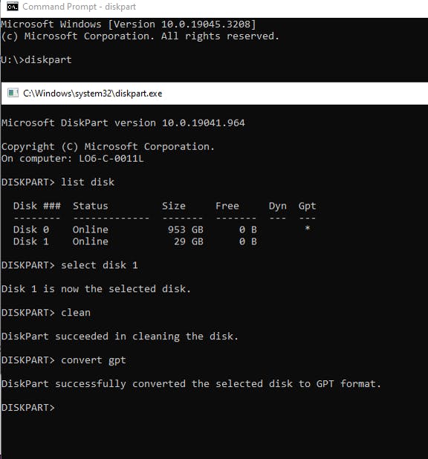Screen dimensions: 428x459
Task: Click the "list disk" command text
Action: coord(88,182)
